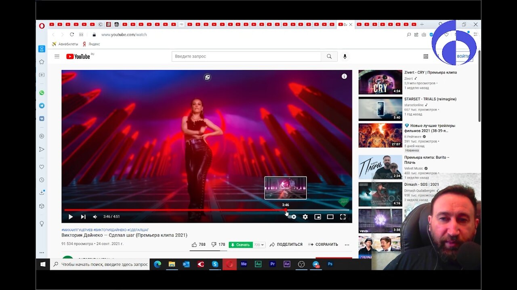
Task: Open WhatsApp in the Opera sidebar
Action: click(x=42, y=93)
